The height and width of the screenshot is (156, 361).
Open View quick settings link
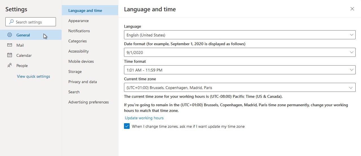[33, 76]
